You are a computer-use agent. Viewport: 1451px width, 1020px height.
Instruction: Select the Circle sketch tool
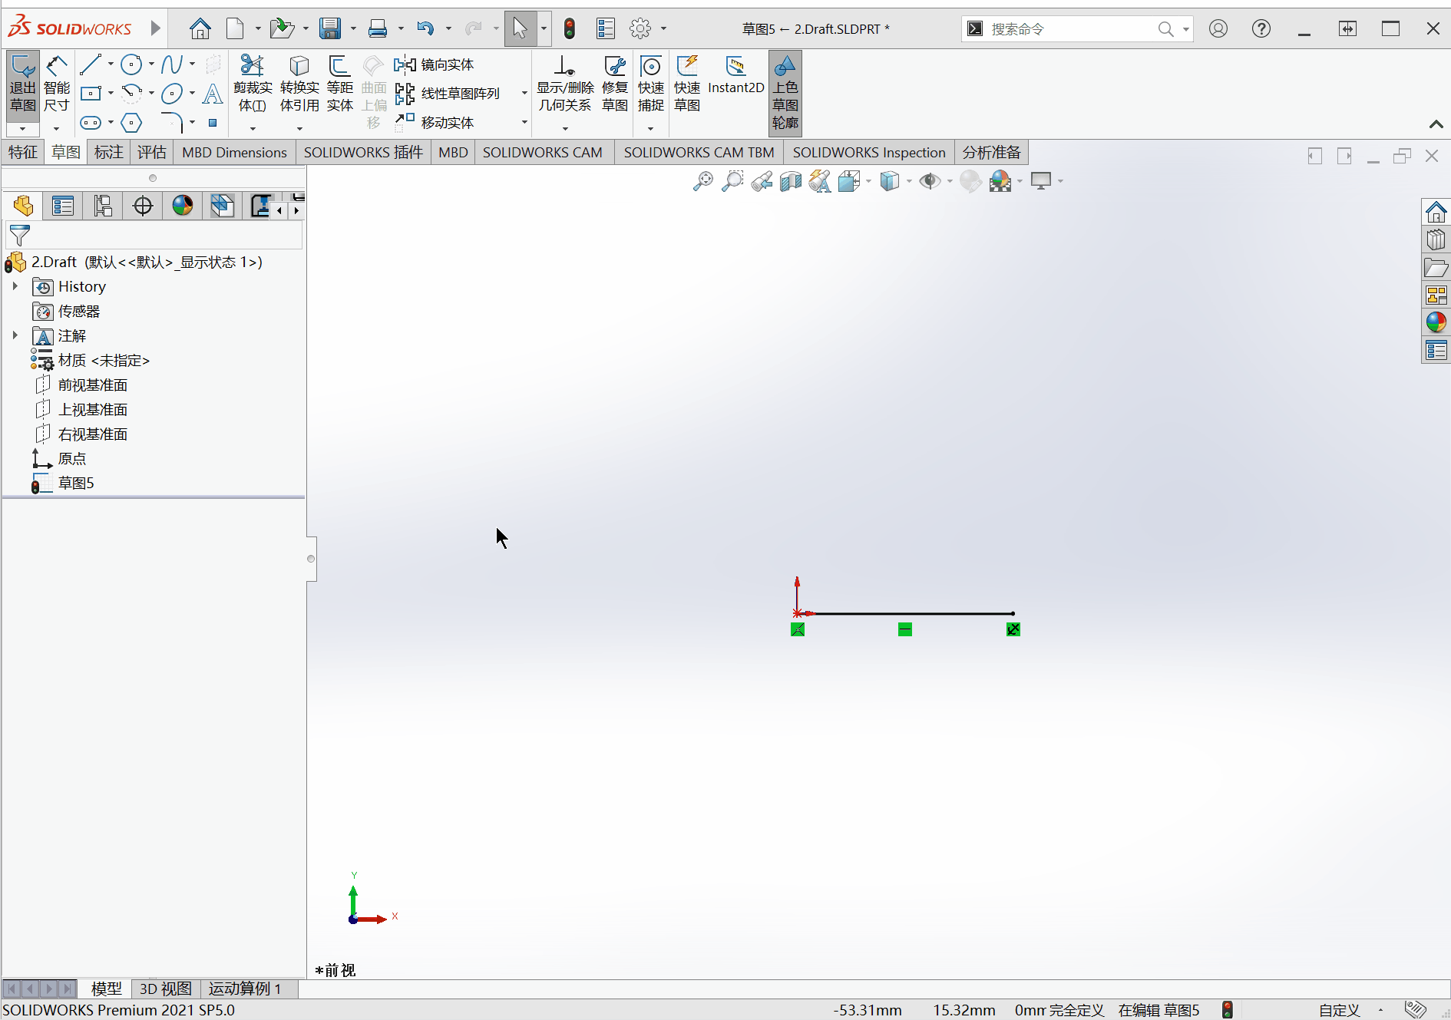pyautogui.click(x=131, y=64)
